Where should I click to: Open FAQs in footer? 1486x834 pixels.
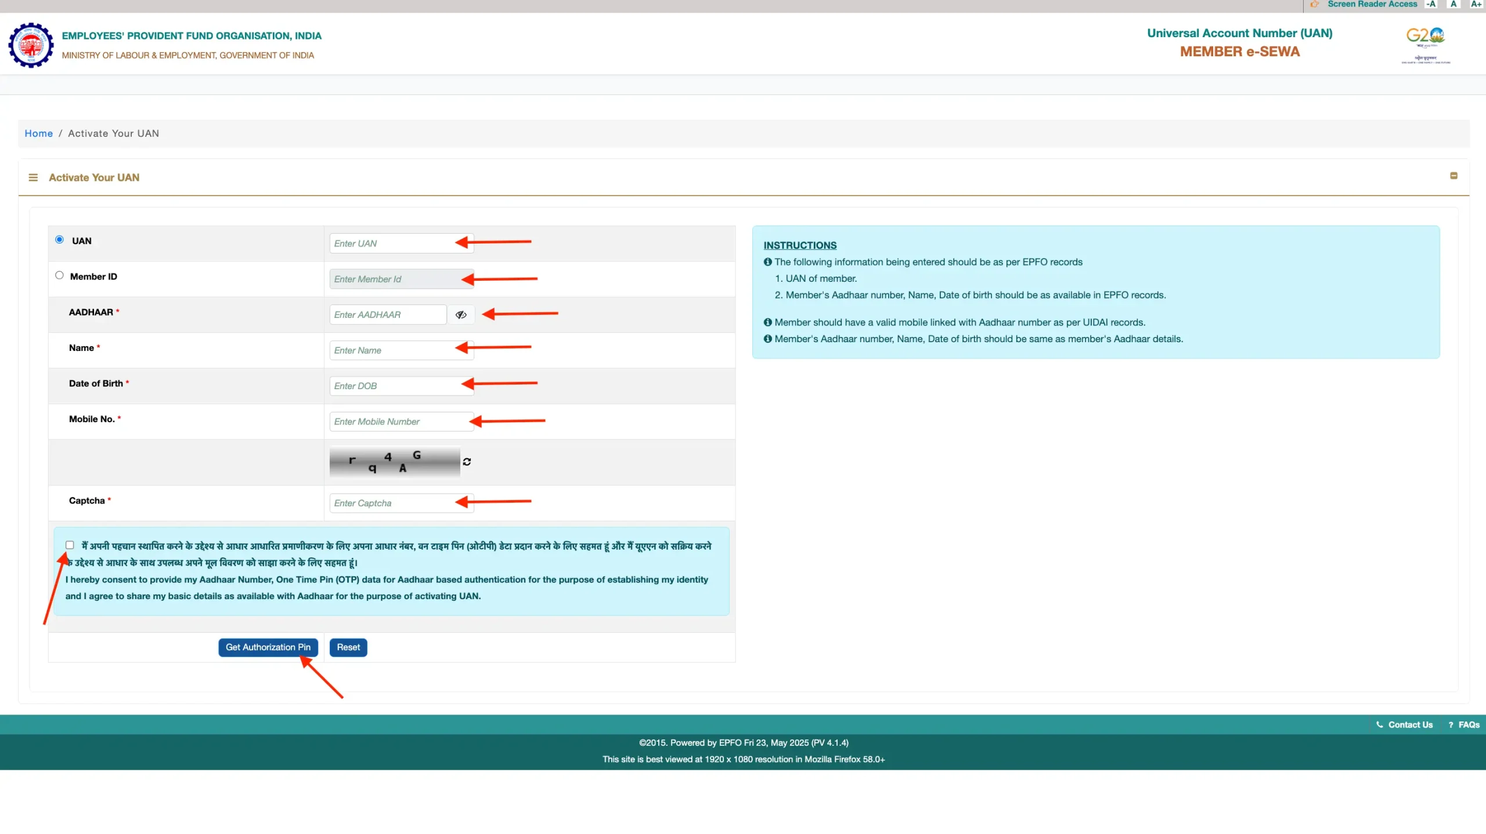(1468, 725)
